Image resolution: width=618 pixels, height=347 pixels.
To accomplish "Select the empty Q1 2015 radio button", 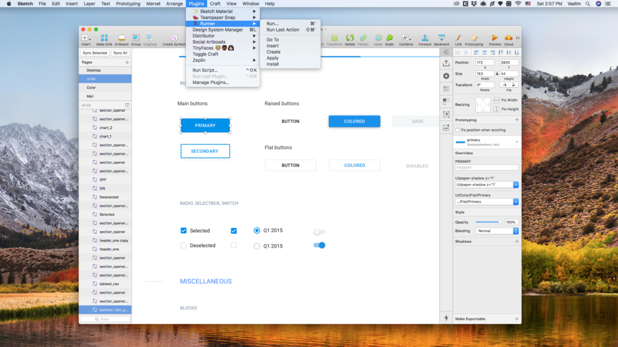I will point(257,246).
